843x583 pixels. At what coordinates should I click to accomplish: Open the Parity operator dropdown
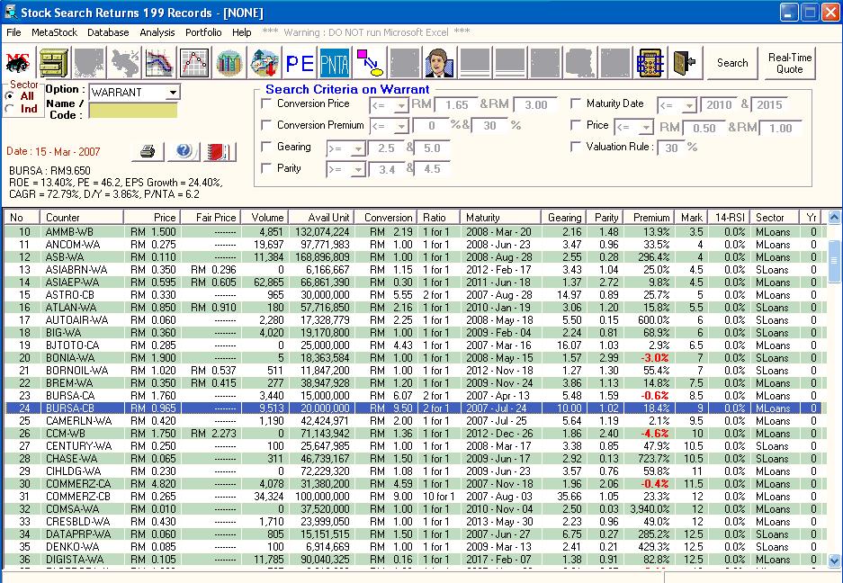coord(358,169)
